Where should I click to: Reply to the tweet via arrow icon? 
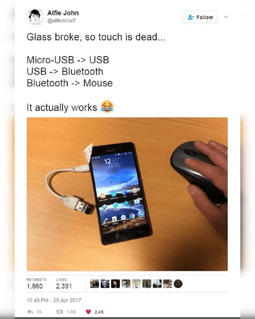point(30,312)
